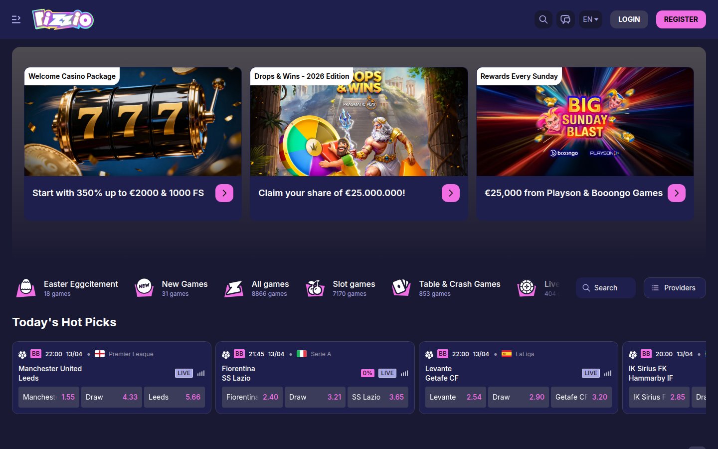The width and height of the screenshot is (718, 449).
Task: Select the Slot games category
Action: (x=341, y=288)
